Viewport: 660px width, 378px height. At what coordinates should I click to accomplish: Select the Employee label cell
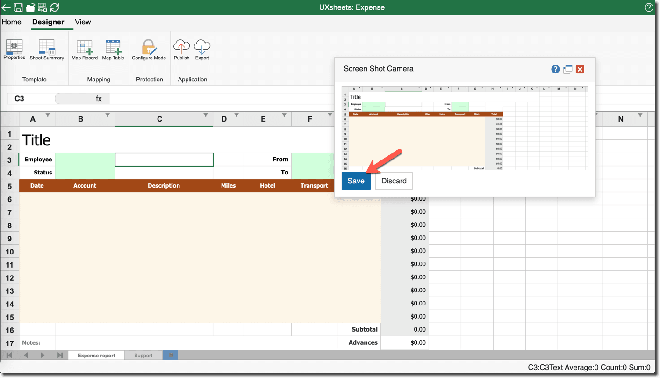coord(37,160)
